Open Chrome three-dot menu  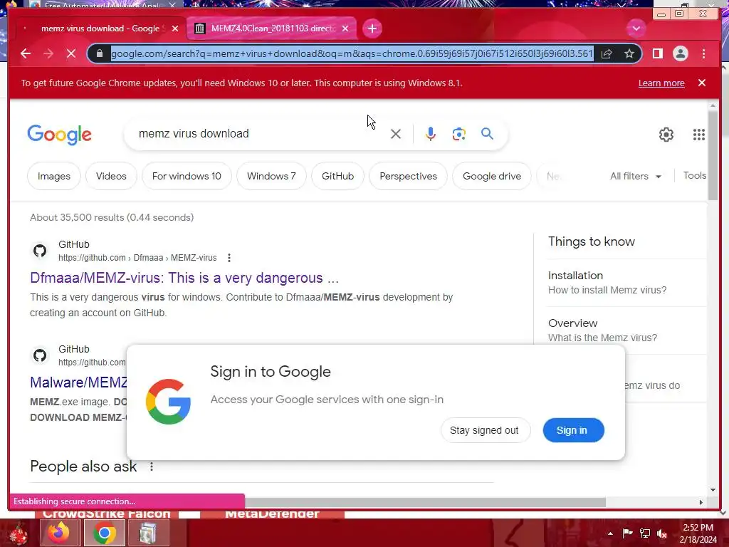point(703,54)
